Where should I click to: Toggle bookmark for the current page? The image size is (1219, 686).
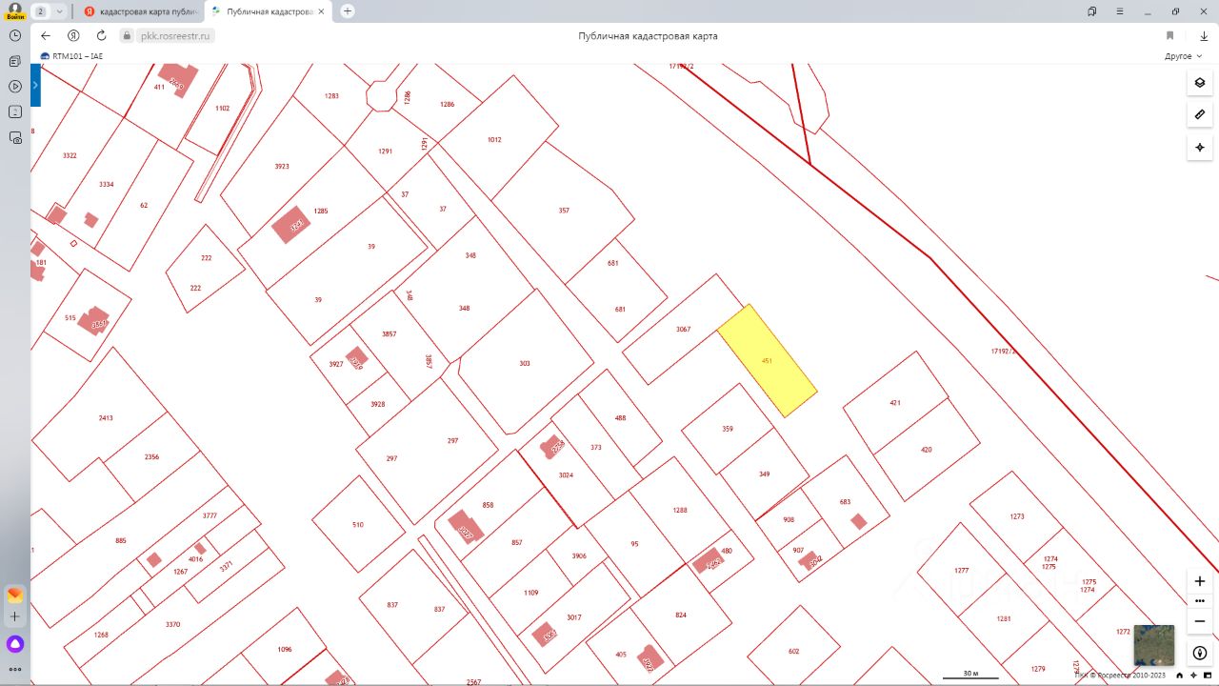pyautogui.click(x=1169, y=35)
